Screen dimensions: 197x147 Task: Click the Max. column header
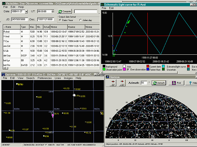(x=33, y=27)
